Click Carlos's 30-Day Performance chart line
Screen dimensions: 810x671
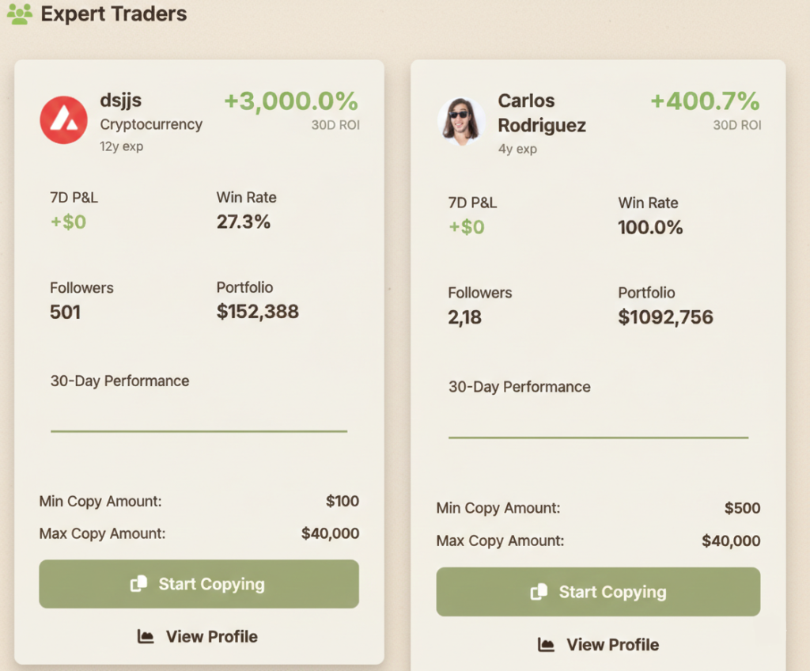(598, 437)
